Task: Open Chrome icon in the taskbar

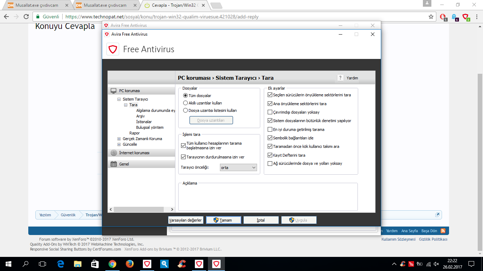Action: click(x=112, y=264)
